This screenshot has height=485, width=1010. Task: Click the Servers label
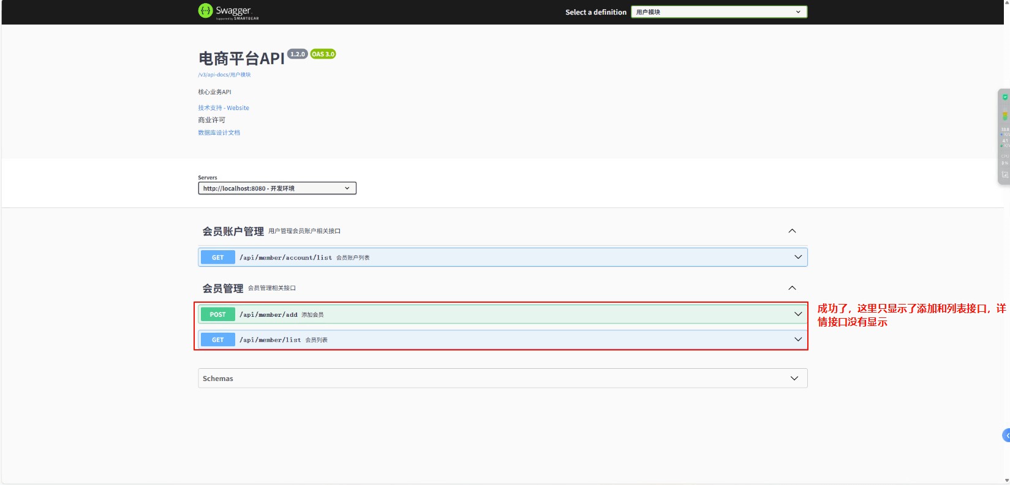[x=208, y=177]
